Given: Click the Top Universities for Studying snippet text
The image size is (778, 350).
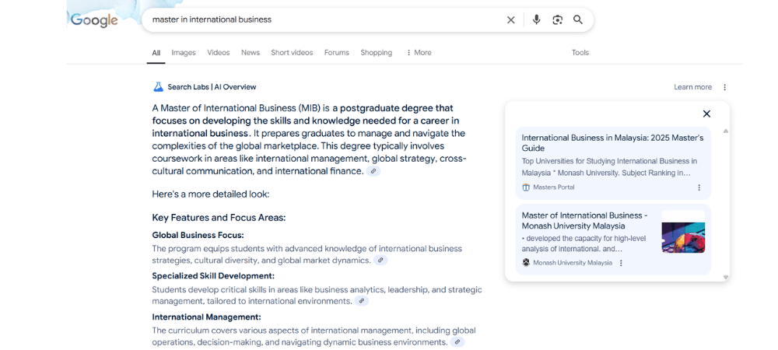Looking at the screenshot, I should point(609,167).
